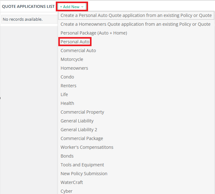Choose Commercial Package from list
This screenshot has width=215, height=194.
tap(82, 138)
